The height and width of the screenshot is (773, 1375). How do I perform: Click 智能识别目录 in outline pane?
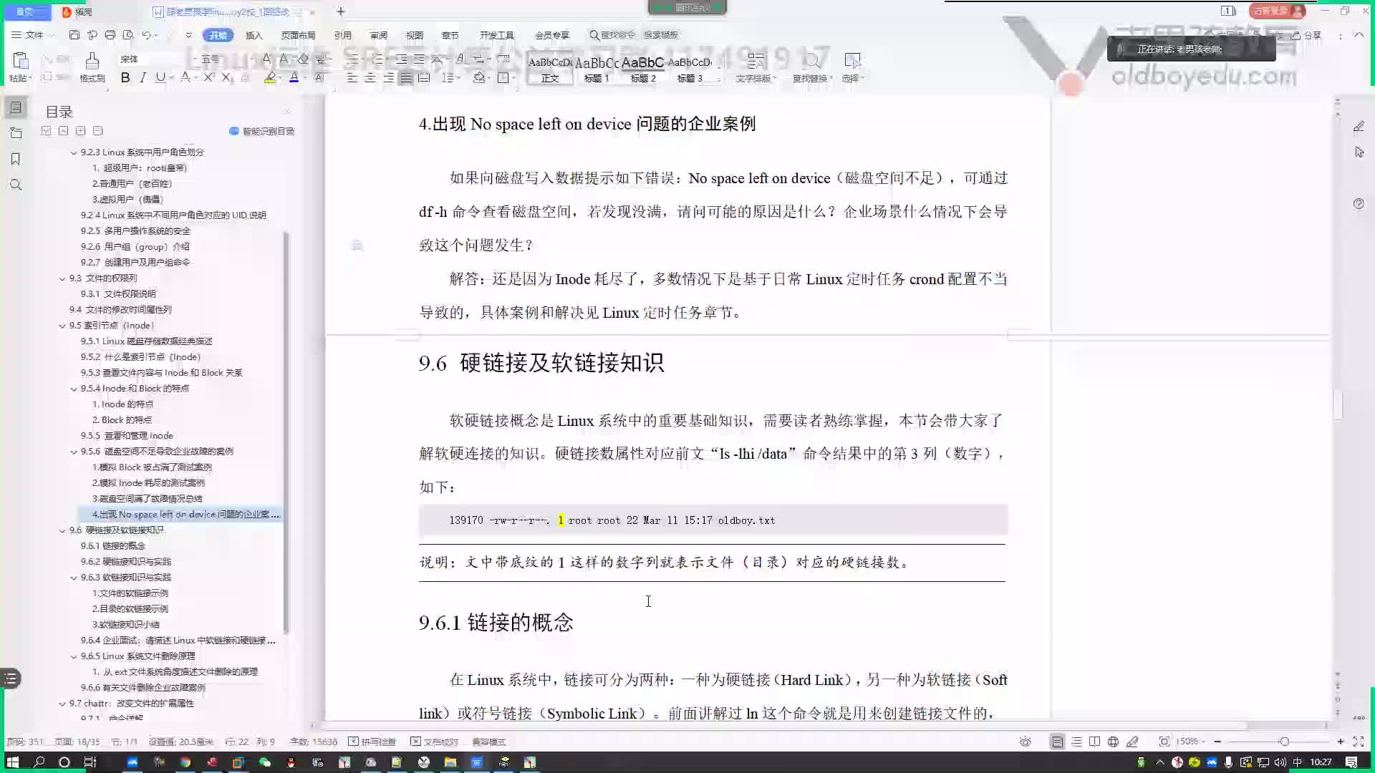pyautogui.click(x=262, y=131)
